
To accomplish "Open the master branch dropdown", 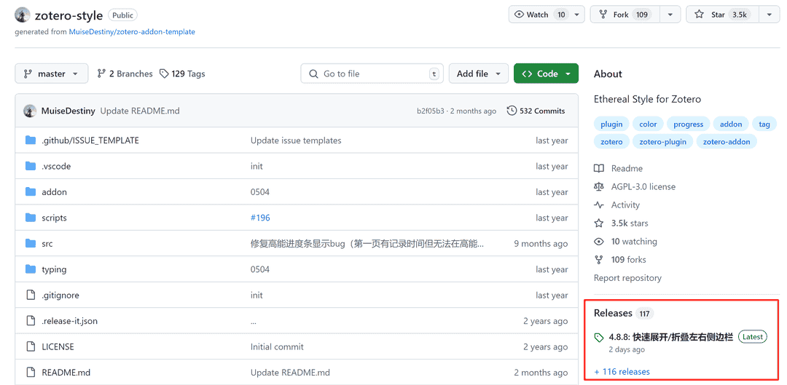I will point(51,74).
